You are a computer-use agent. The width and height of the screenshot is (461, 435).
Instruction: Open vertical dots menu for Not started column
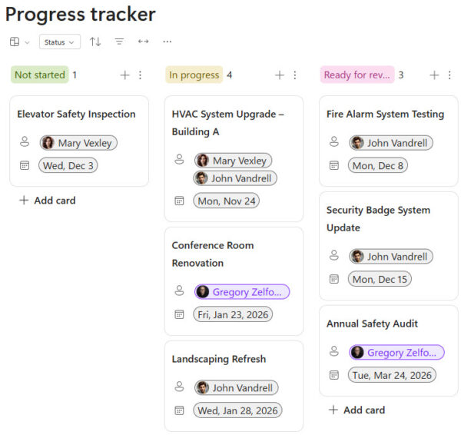(141, 75)
